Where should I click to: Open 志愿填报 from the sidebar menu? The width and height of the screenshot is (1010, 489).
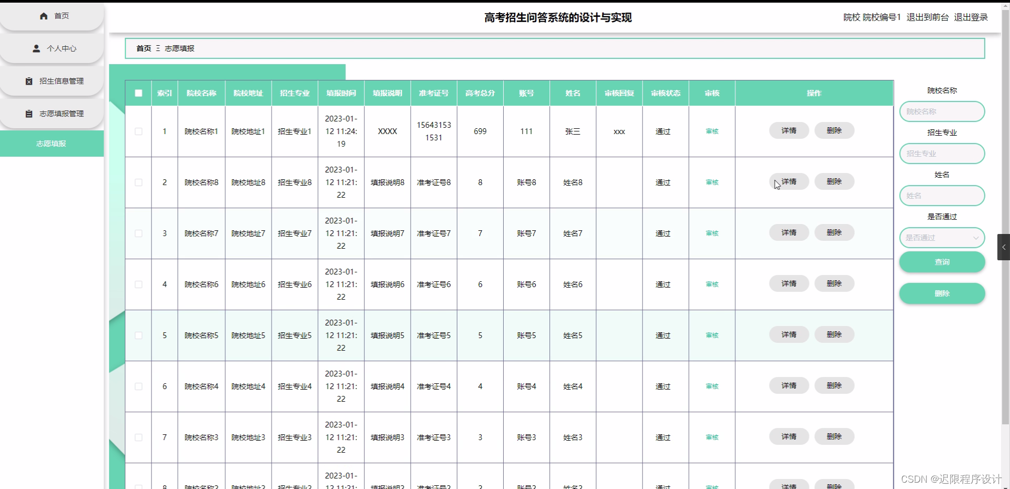[51, 143]
